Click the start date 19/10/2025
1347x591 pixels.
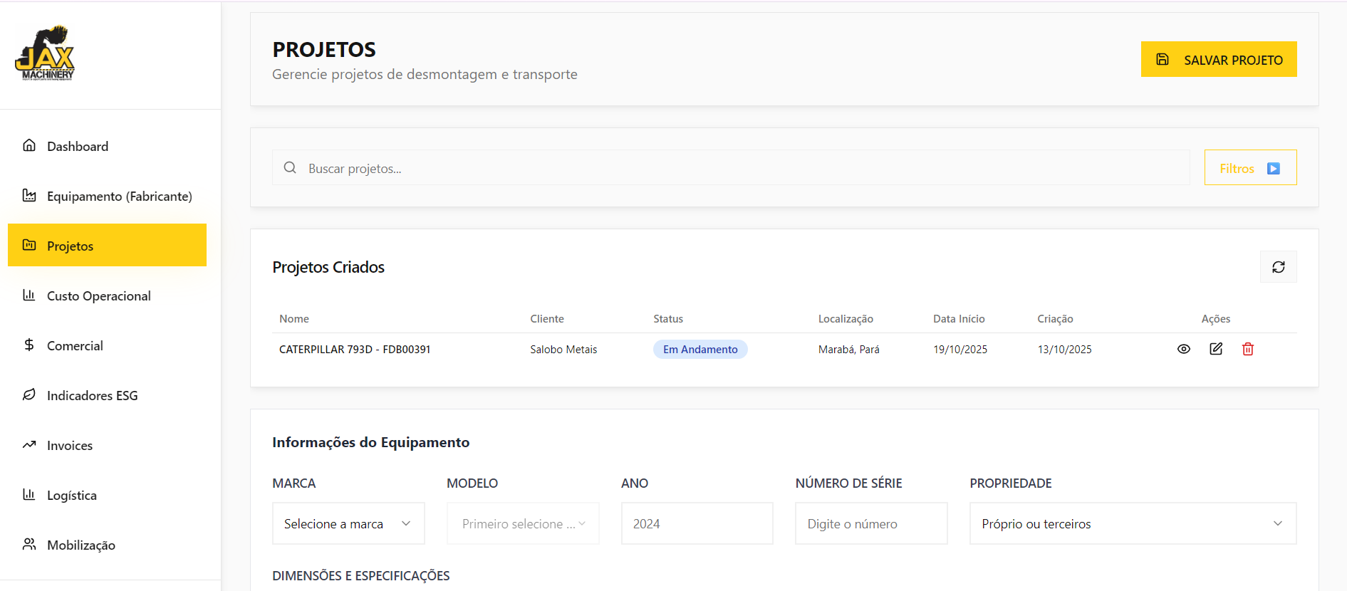pyautogui.click(x=960, y=349)
